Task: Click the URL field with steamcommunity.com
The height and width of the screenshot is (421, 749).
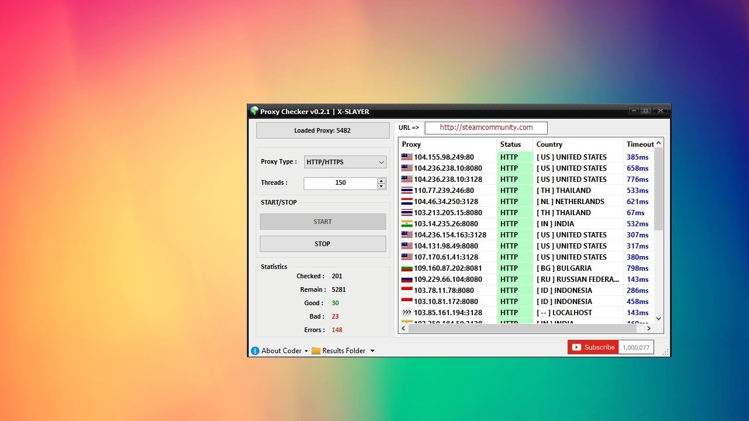Action: pyautogui.click(x=486, y=127)
